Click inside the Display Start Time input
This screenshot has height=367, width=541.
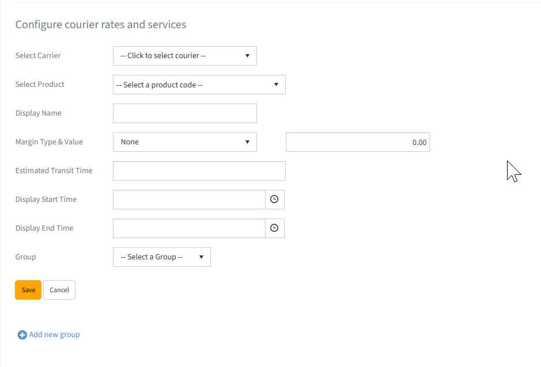189,200
